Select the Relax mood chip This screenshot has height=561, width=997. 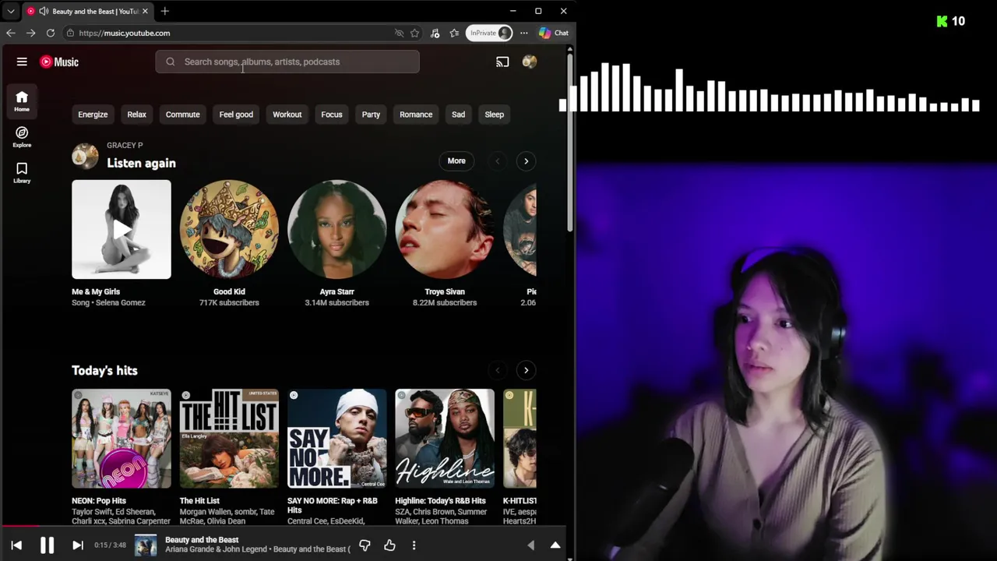[136, 115]
